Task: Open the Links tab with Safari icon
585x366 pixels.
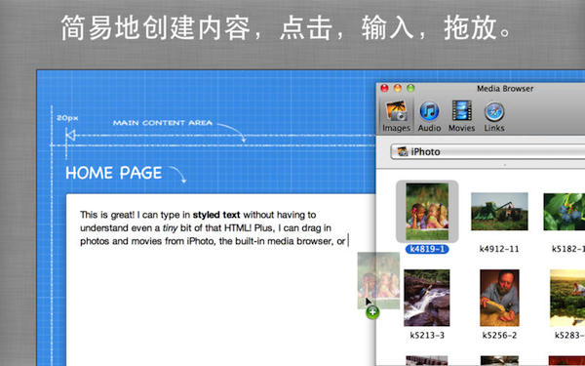Action: 494,116
